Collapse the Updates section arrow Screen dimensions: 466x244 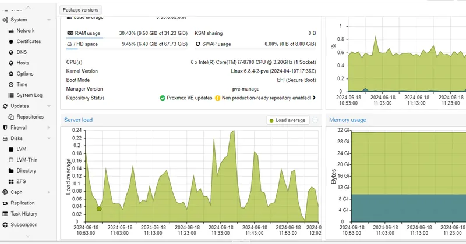49,106
